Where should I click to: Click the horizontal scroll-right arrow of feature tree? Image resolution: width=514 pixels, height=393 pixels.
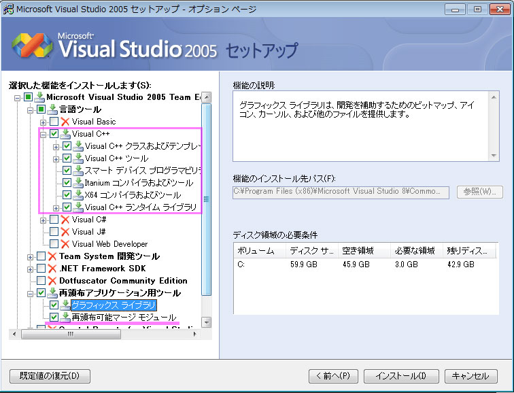click(x=194, y=334)
